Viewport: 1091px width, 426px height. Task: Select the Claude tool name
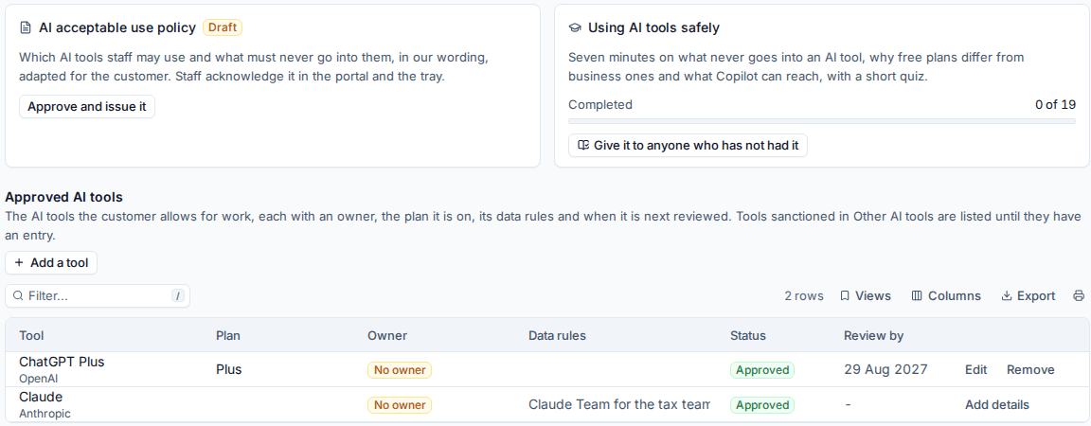click(x=41, y=397)
